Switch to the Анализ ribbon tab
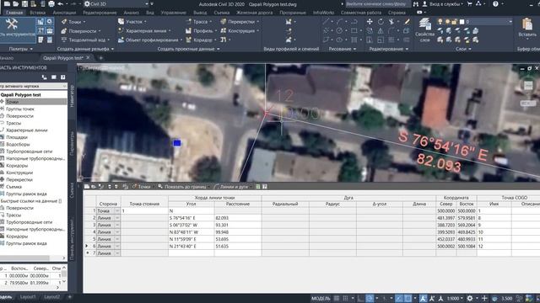This screenshot has height=303, width=540. click(x=132, y=13)
